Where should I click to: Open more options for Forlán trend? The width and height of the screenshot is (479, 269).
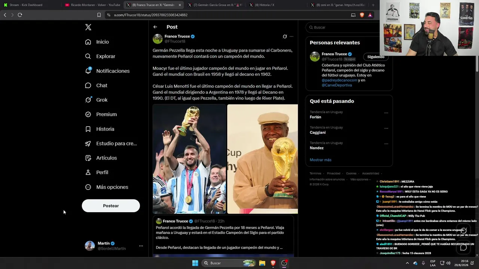pos(386,113)
